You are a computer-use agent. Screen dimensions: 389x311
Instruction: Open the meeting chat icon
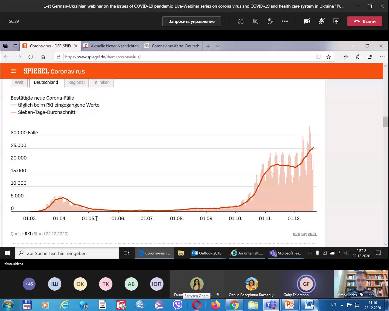click(256, 21)
